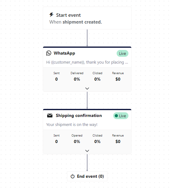Click the 'Your shipment is on the way!' subject
The width and height of the screenshot is (170, 188).
72,125
